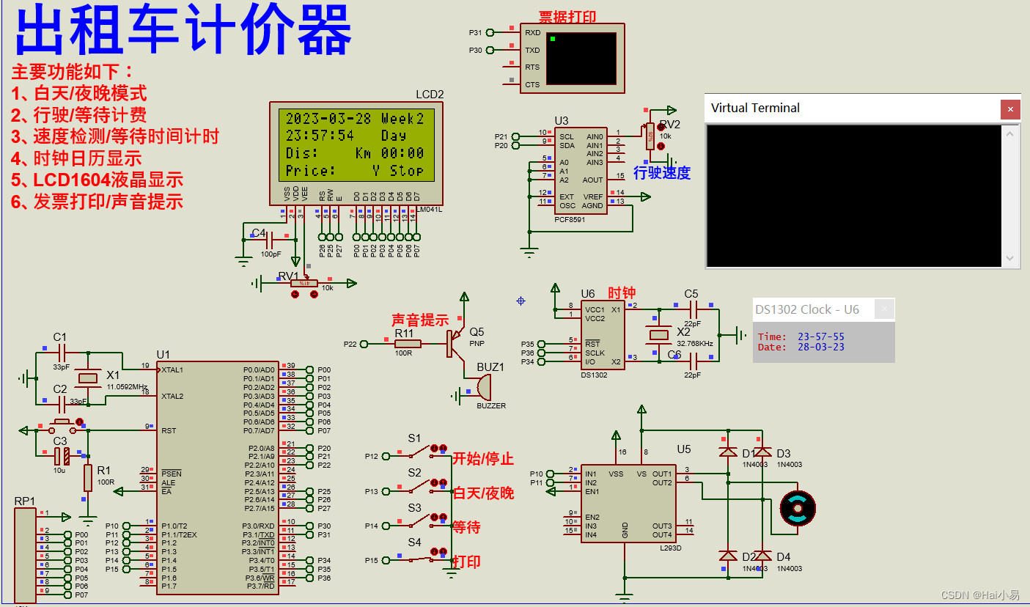This screenshot has height=607, width=1030.
Task: Click the '行驶速度' label
Action: (x=662, y=173)
